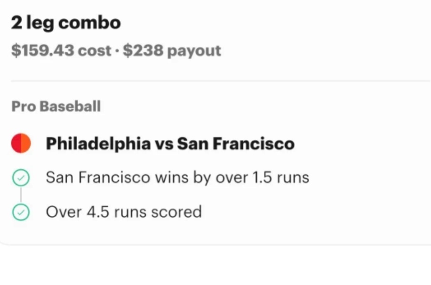The height and width of the screenshot is (285, 431).
Task: Select the "San Francisco wins by over 1.5 runs" leg
Action: [177, 178]
